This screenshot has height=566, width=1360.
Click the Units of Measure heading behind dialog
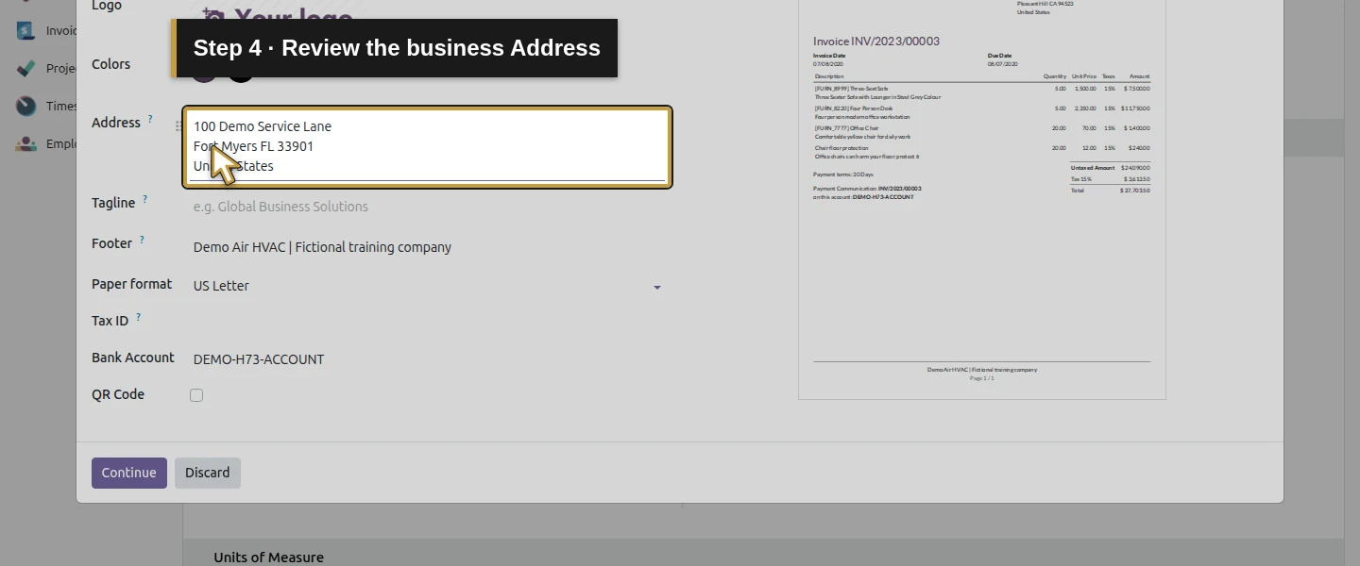coord(269,558)
